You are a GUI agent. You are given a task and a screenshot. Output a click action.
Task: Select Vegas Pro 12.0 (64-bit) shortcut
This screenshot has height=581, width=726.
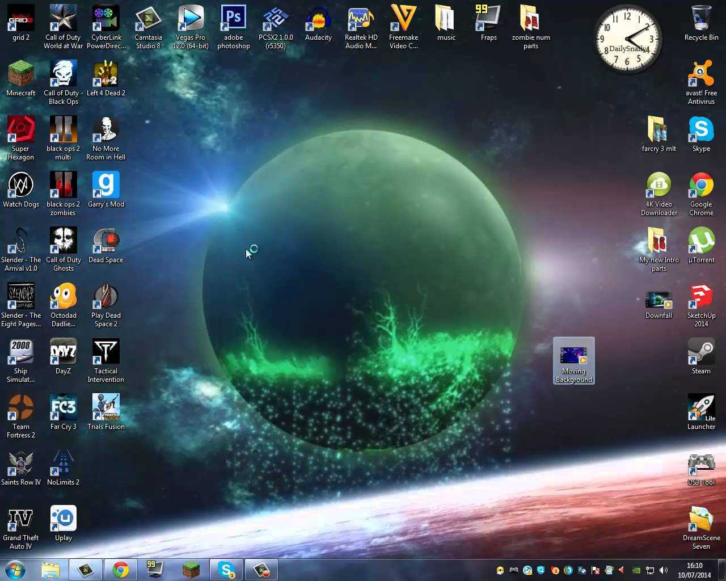coord(191,27)
